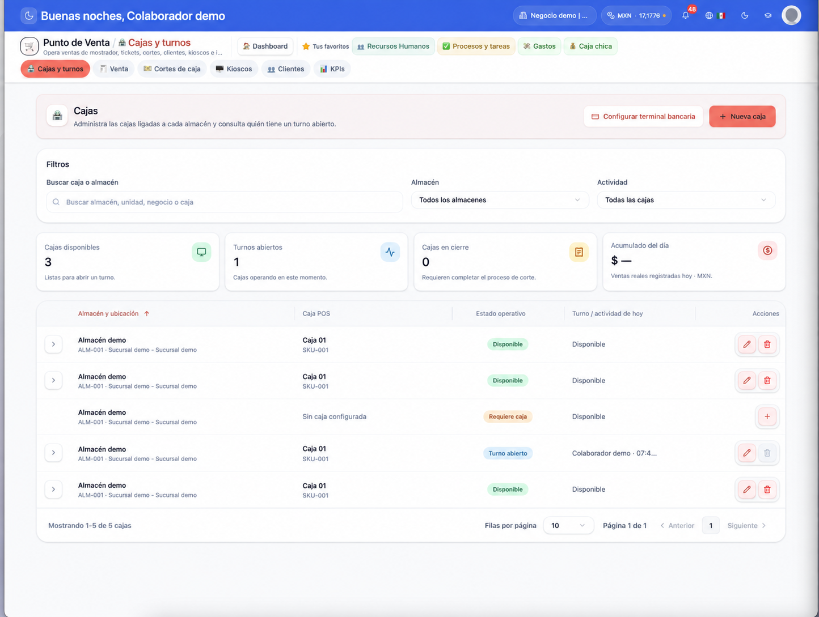Screen dimensions: 819x617
Task: Click the dollar icon in Acumulado del día card
Action: [767, 250]
